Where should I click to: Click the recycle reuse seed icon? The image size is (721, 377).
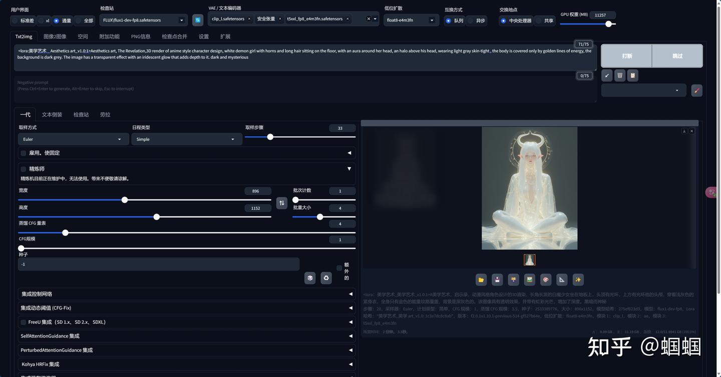tap(326, 278)
